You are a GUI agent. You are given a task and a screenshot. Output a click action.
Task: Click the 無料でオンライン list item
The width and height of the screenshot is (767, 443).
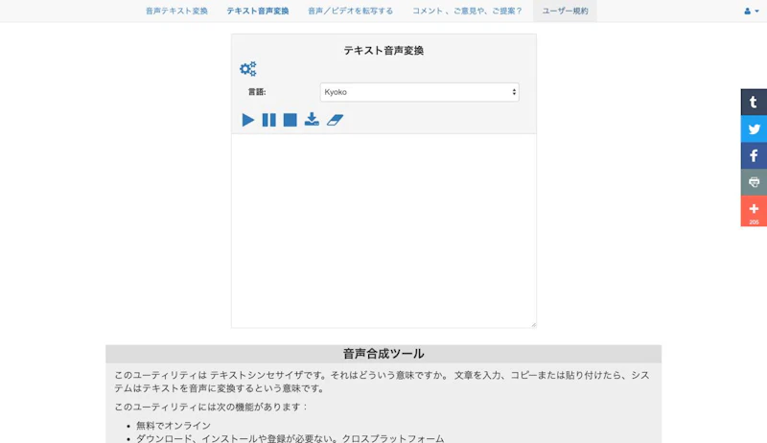174,426
